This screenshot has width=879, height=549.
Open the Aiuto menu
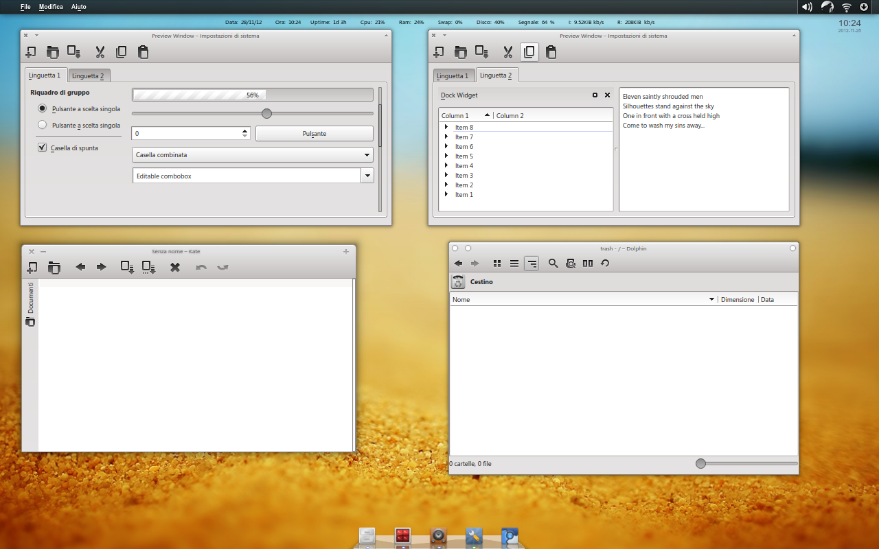[79, 7]
